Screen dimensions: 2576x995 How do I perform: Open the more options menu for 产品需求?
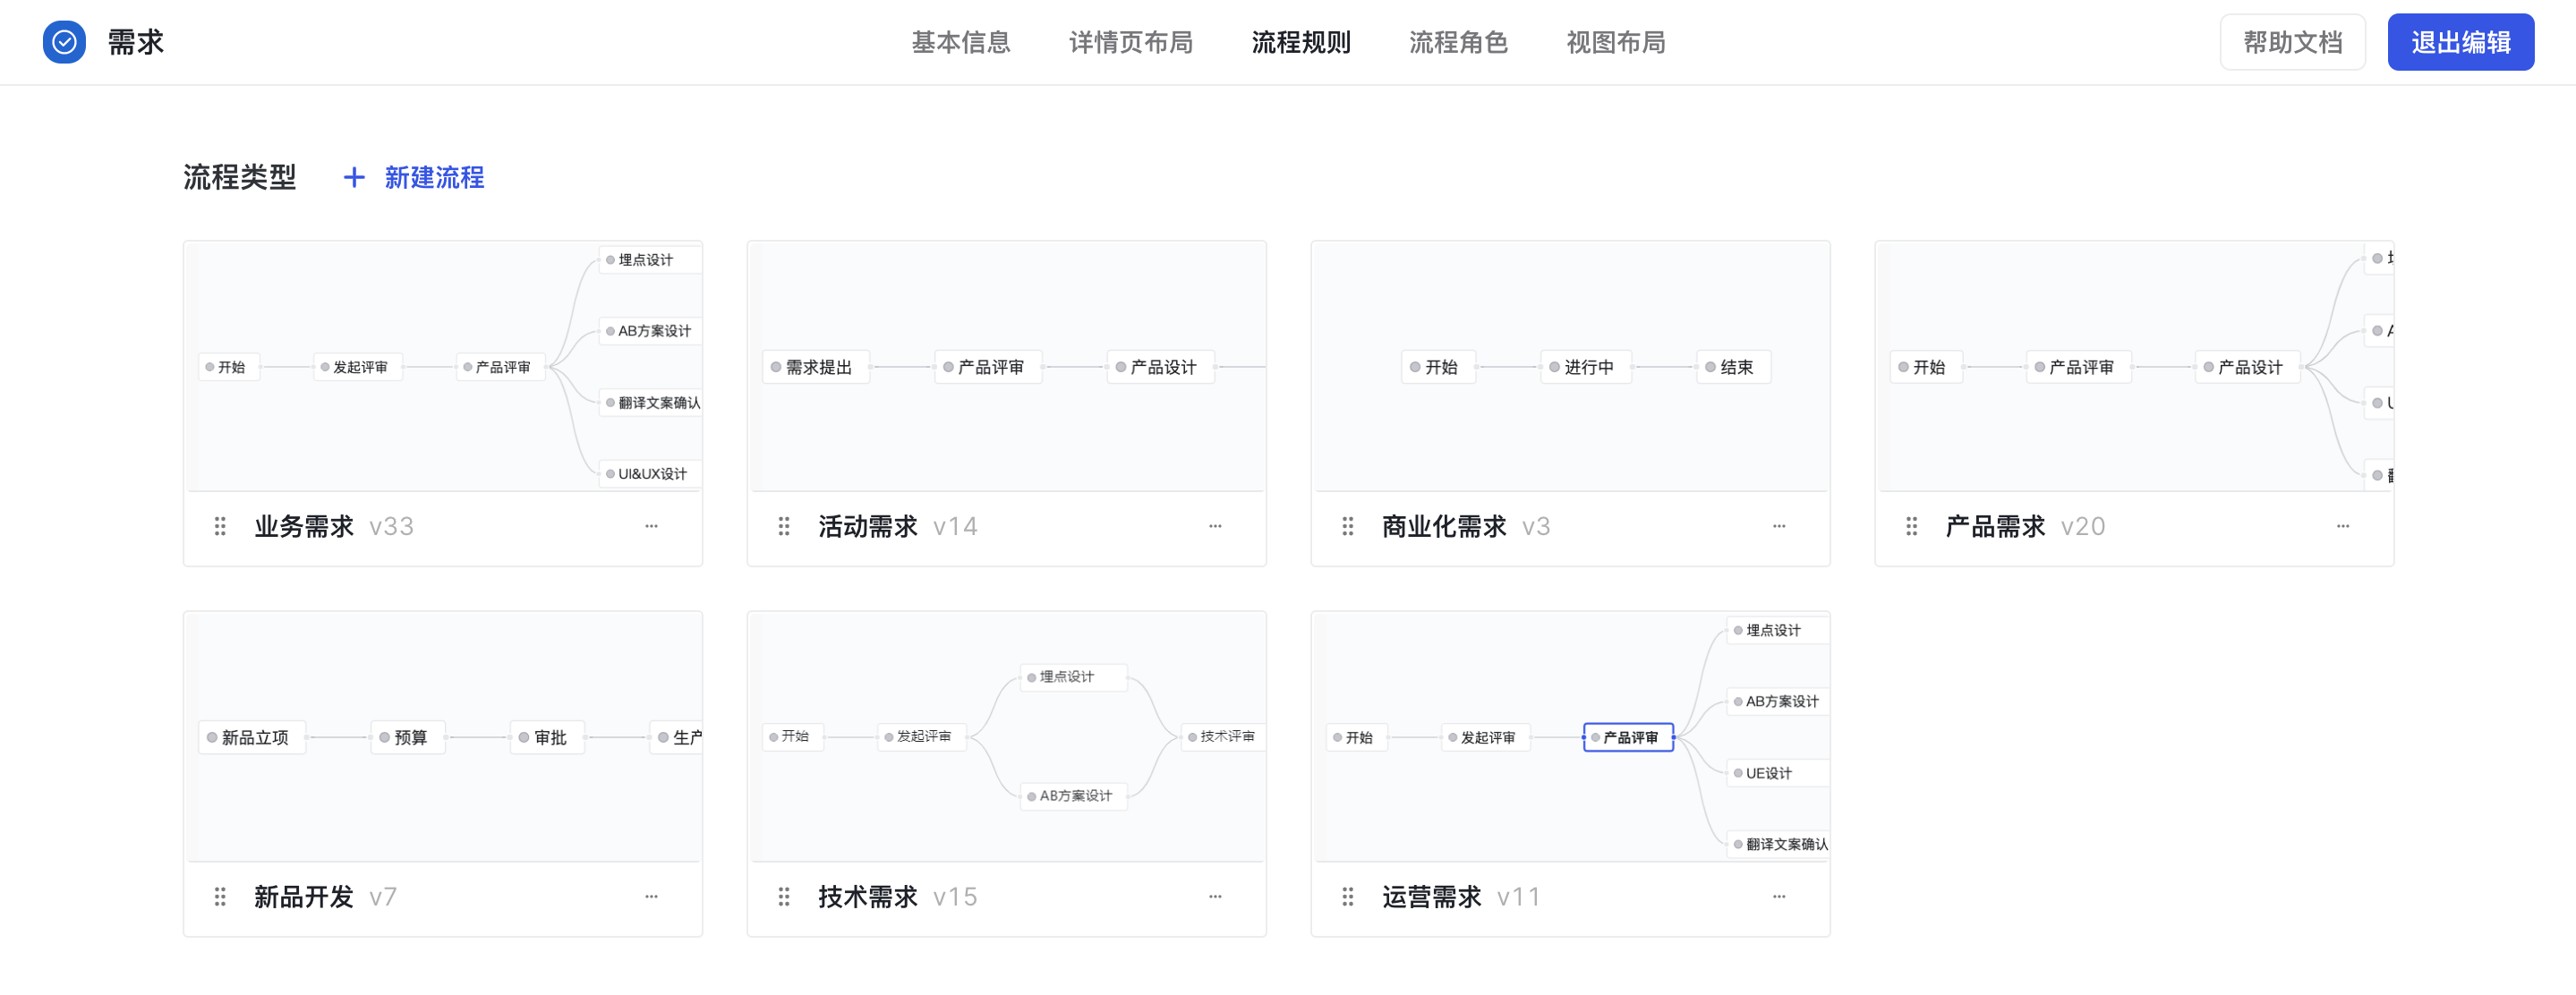[x=2343, y=526]
